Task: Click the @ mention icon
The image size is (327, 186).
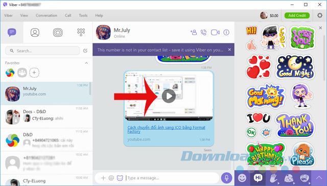Action: pyautogui.click(x=111, y=178)
